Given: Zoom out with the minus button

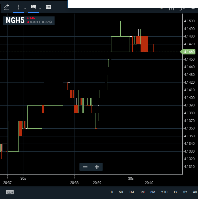Looking at the screenshot, I should point(85,167).
